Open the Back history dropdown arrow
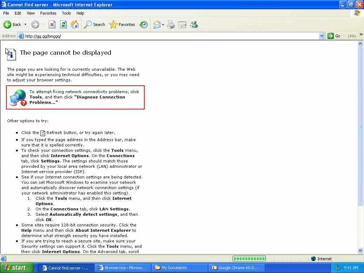 pyautogui.click(x=25, y=25)
